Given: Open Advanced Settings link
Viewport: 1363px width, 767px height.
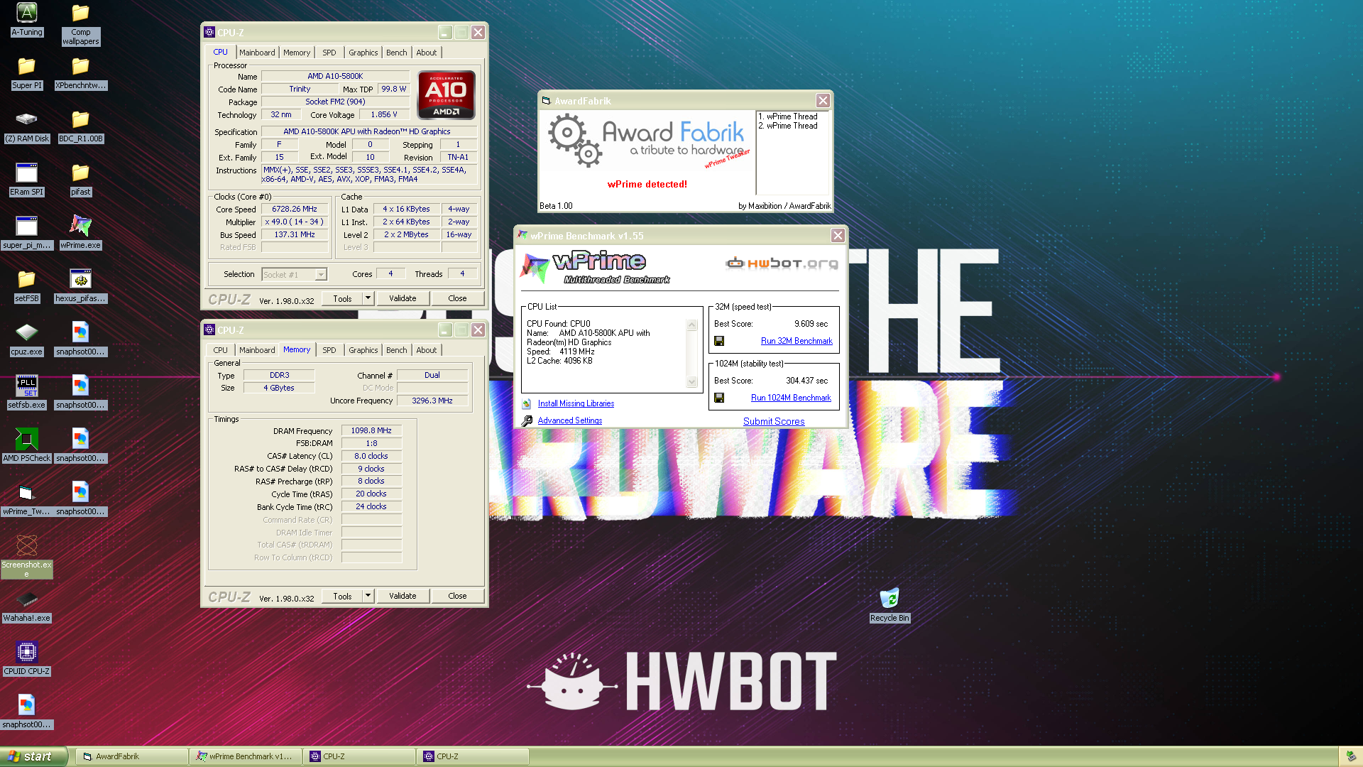Looking at the screenshot, I should pyautogui.click(x=570, y=420).
